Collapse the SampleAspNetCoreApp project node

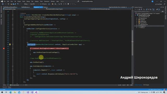pyautogui.click(x=135, y=15)
